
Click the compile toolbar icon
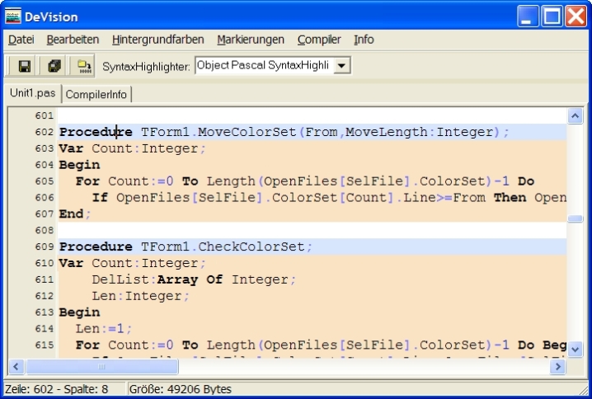(83, 65)
